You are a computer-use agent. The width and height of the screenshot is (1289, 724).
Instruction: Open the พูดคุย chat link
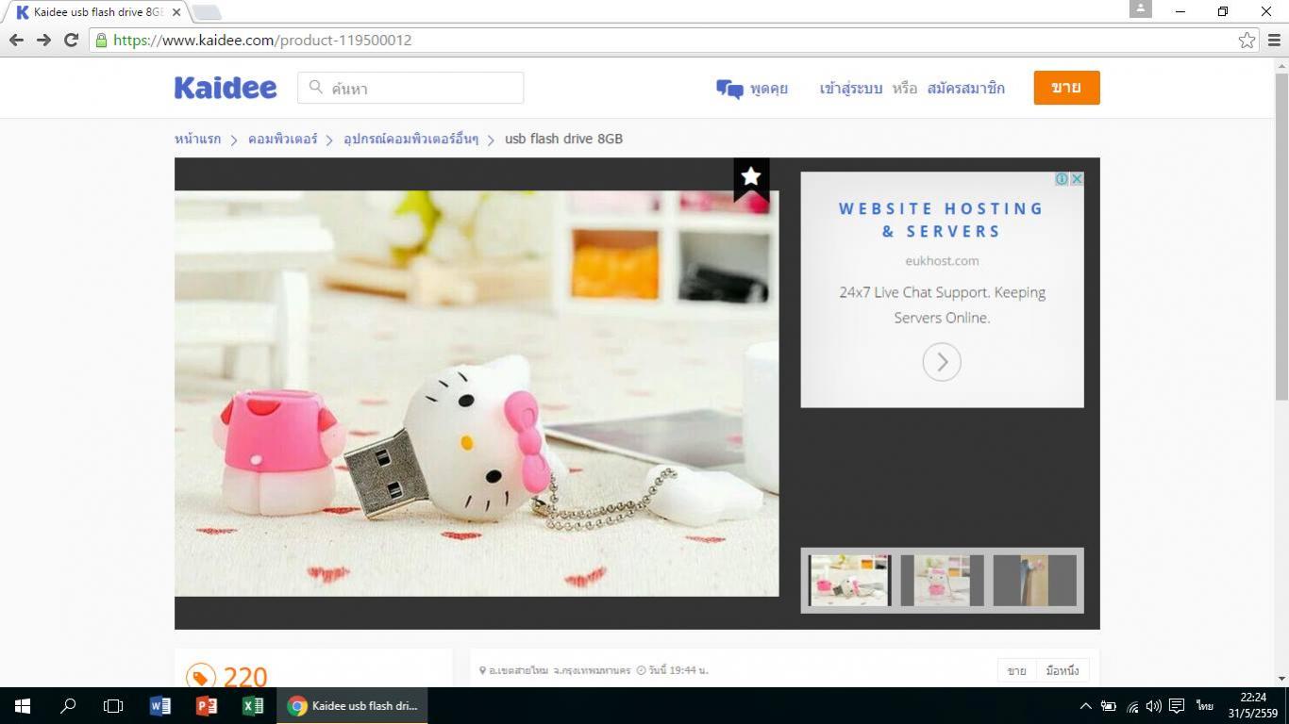tap(769, 89)
